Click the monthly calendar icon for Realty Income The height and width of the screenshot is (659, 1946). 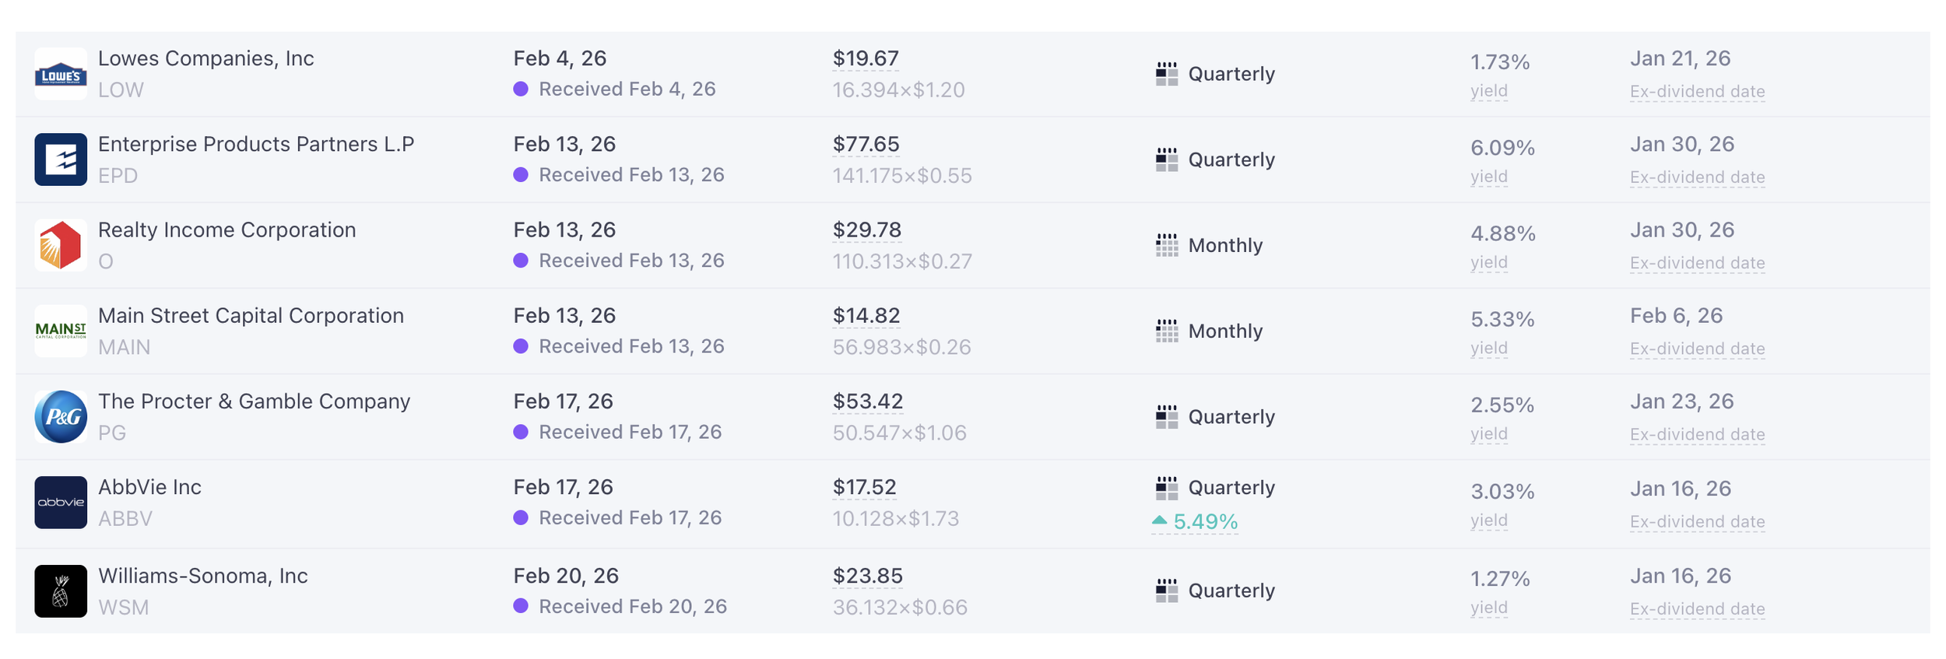(x=1166, y=245)
